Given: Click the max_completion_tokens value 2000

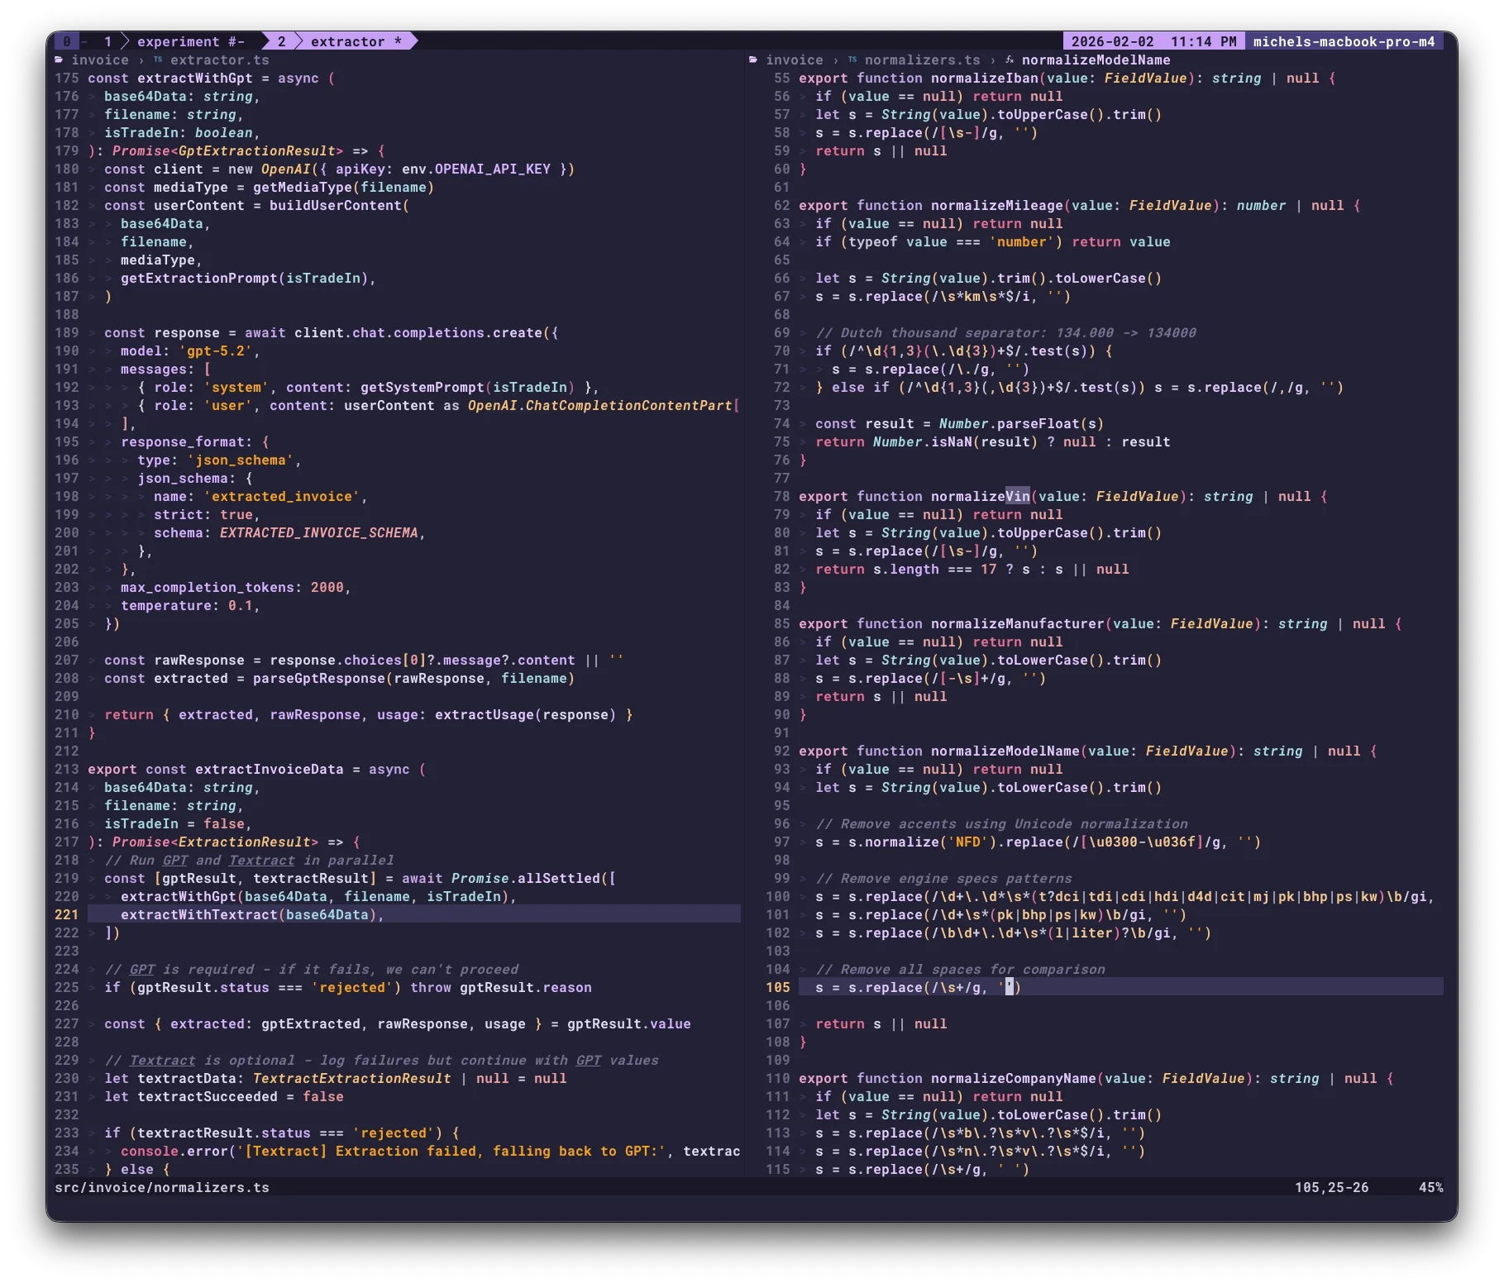Looking at the screenshot, I should (x=327, y=587).
